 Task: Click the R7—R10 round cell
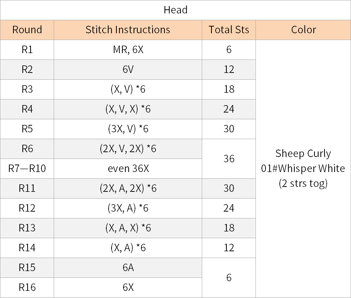pos(27,169)
